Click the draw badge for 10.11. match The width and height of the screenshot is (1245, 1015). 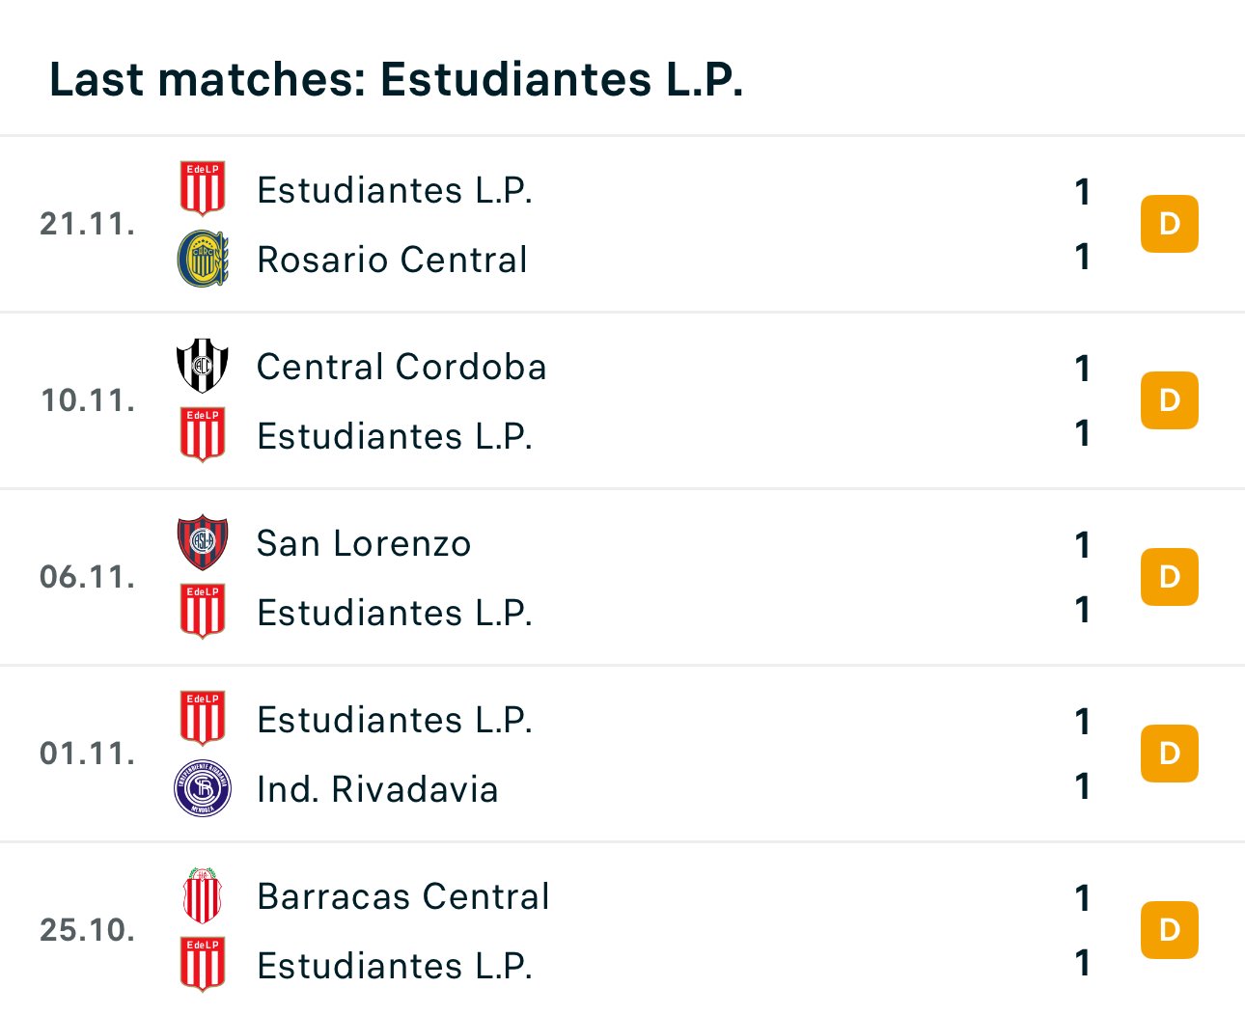click(1169, 400)
